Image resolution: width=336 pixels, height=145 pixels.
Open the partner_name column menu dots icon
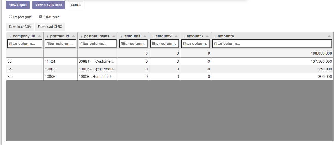tap(81, 36)
